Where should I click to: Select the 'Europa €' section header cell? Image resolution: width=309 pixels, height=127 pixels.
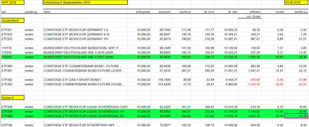click(x=13, y=97)
